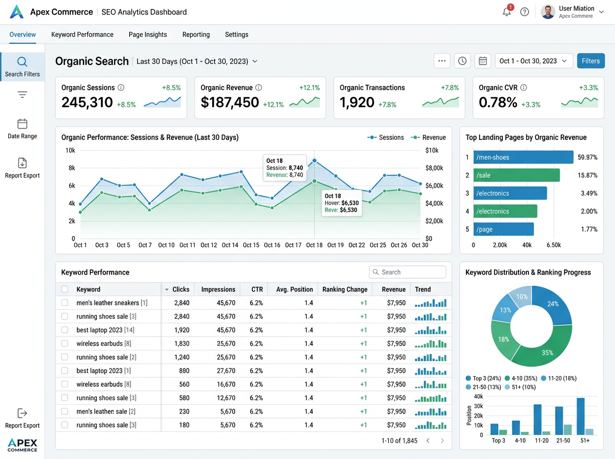Check the running shoes sale [2] row
Screen dimensions: 615x459
tap(65, 357)
